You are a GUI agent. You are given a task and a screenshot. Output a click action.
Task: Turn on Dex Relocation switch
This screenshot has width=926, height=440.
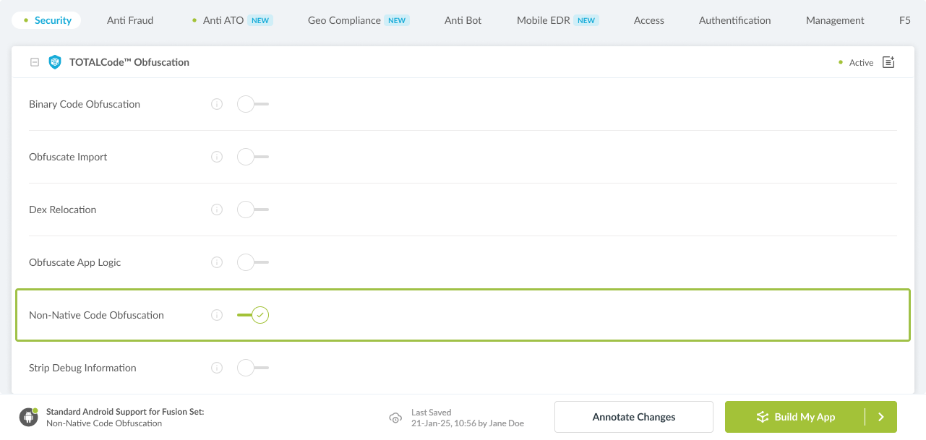(252, 210)
